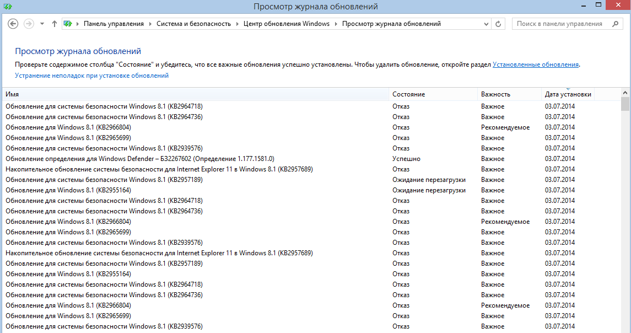The height and width of the screenshot is (333, 631).
Task: Open the Установленные обновления link
Action: coord(536,65)
